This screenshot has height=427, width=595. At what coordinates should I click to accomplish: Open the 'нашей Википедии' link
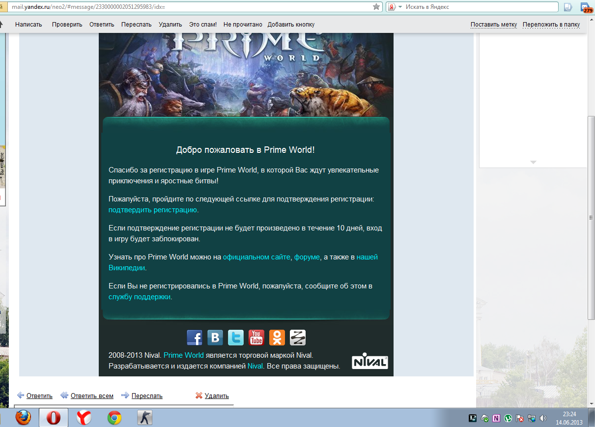click(367, 257)
